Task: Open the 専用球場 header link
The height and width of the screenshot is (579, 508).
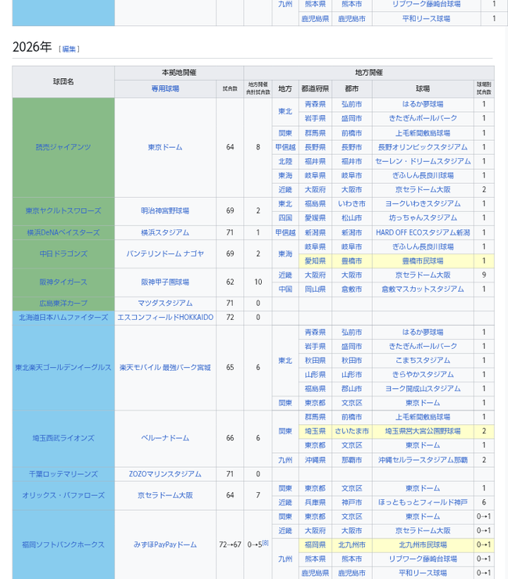Action: click(165, 88)
